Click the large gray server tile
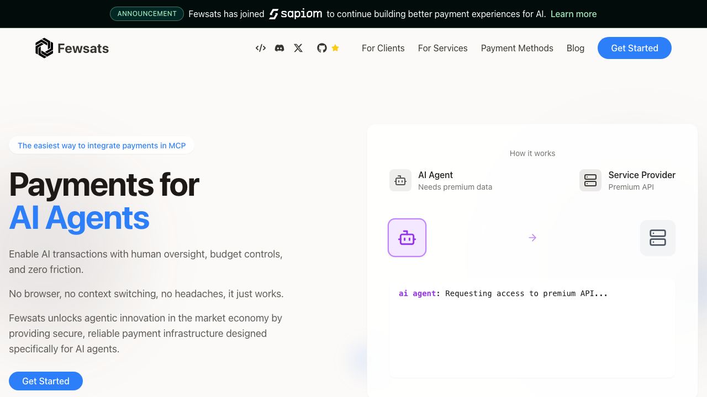707x397 pixels. [x=658, y=238]
